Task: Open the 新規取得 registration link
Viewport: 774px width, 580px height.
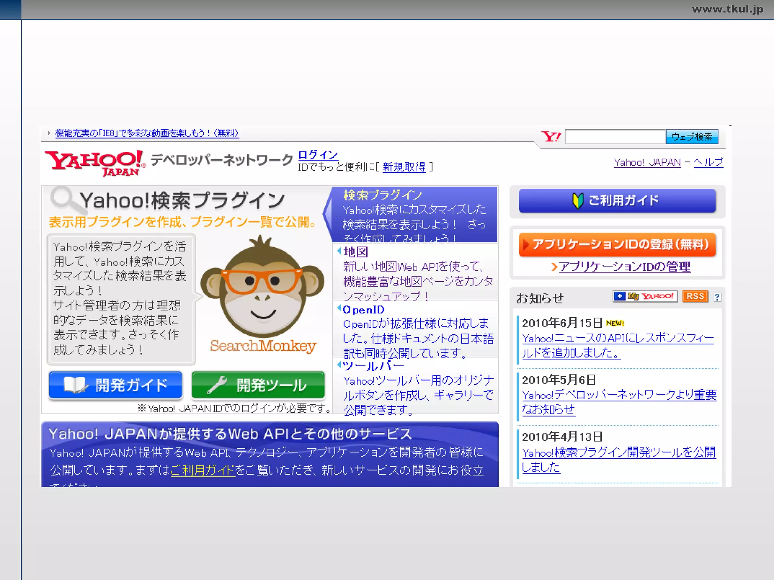Action: point(404,167)
